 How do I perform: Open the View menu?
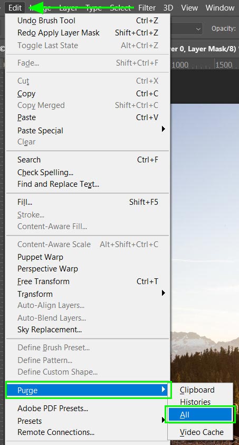point(189,7)
